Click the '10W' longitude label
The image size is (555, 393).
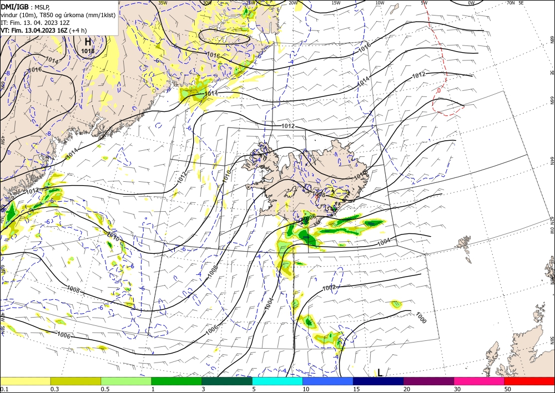380,3
